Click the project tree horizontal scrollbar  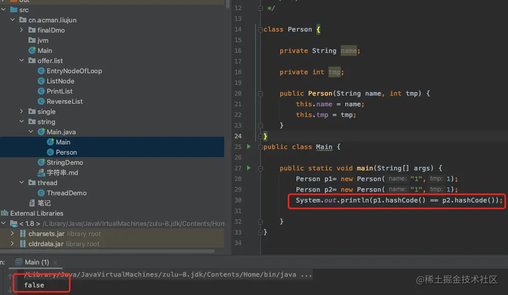click(x=107, y=251)
